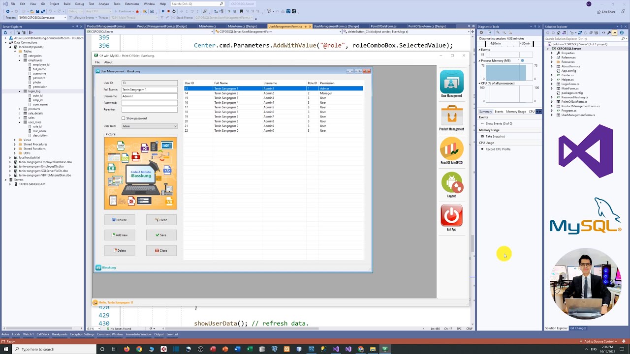Open Memory Usage tab in Diagnostic Tools
Image resolution: width=630 pixels, height=354 pixels.
click(516, 112)
